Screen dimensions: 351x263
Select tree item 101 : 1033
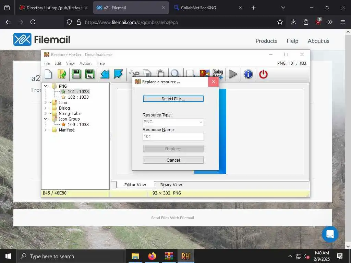click(78, 91)
